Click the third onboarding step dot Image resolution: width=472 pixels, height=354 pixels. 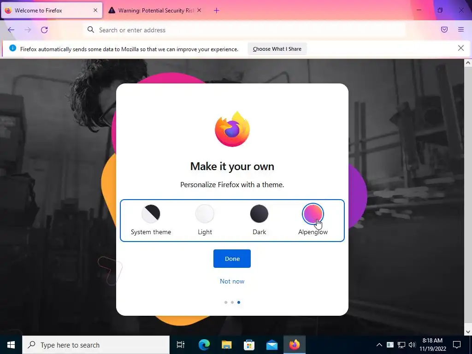[x=239, y=302]
